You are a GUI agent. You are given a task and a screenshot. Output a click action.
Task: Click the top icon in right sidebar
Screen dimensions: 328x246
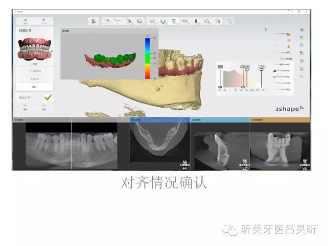point(302,30)
